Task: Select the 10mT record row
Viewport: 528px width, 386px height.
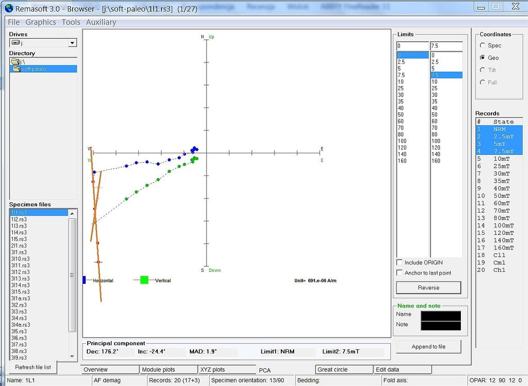Action: point(500,158)
